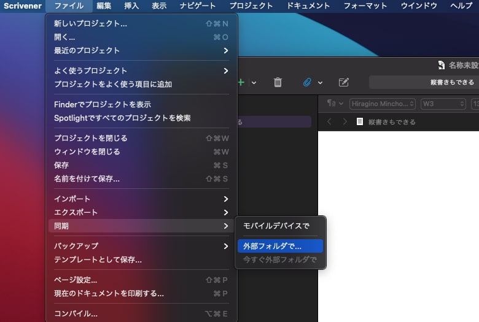Click document icon in editor header

[360, 121]
